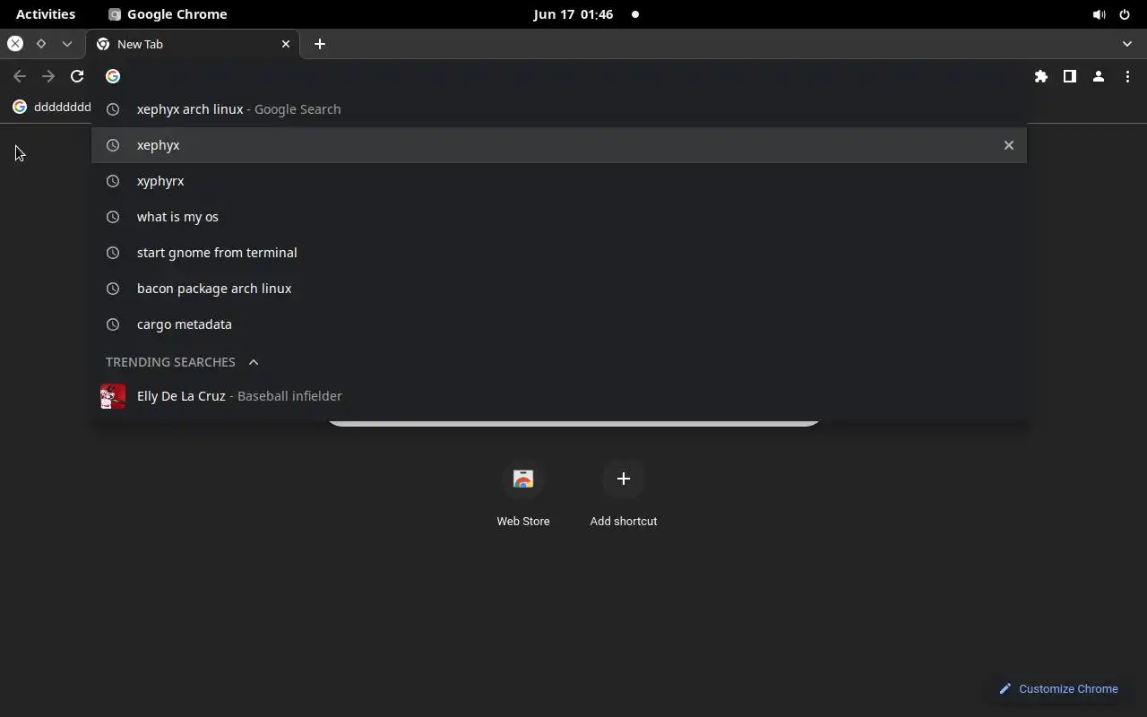Click the clock icon beside bacon package arch linux
Screen dimensions: 1147x717
pyautogui.click(x=113, y=289)
